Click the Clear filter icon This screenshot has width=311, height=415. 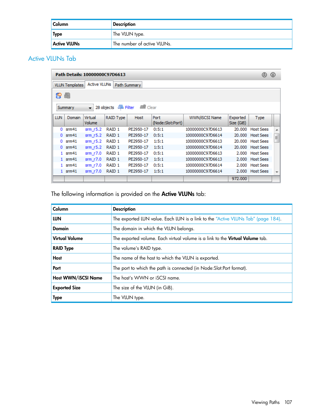(143, 107)
